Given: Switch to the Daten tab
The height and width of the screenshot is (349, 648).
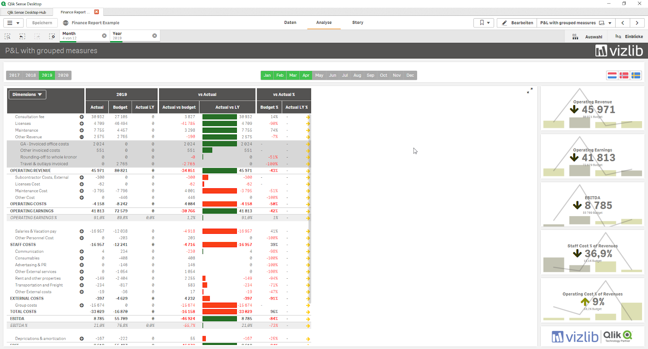Looking at the screenshot, I should [290, 23].
